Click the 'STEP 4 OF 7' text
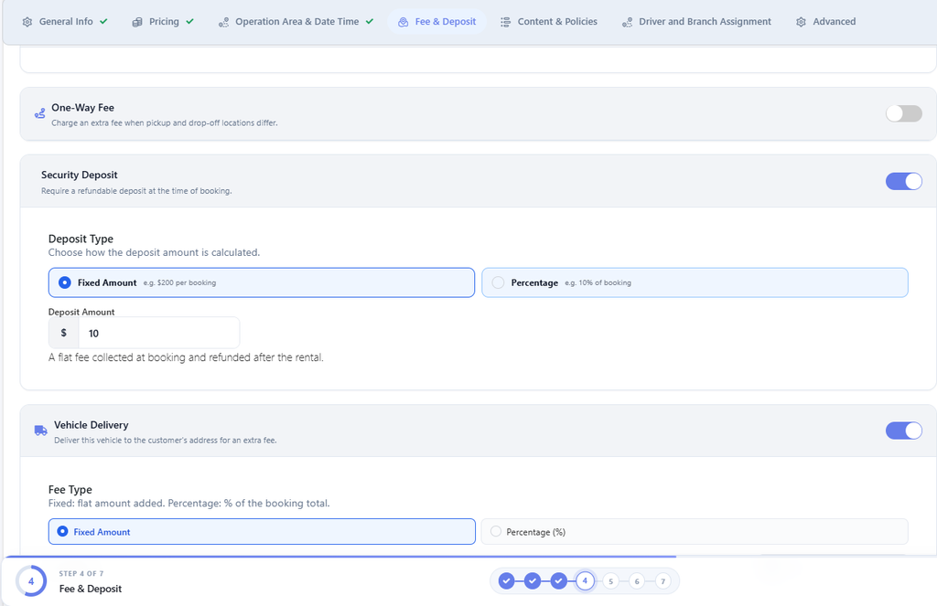 tap(81, 573)
